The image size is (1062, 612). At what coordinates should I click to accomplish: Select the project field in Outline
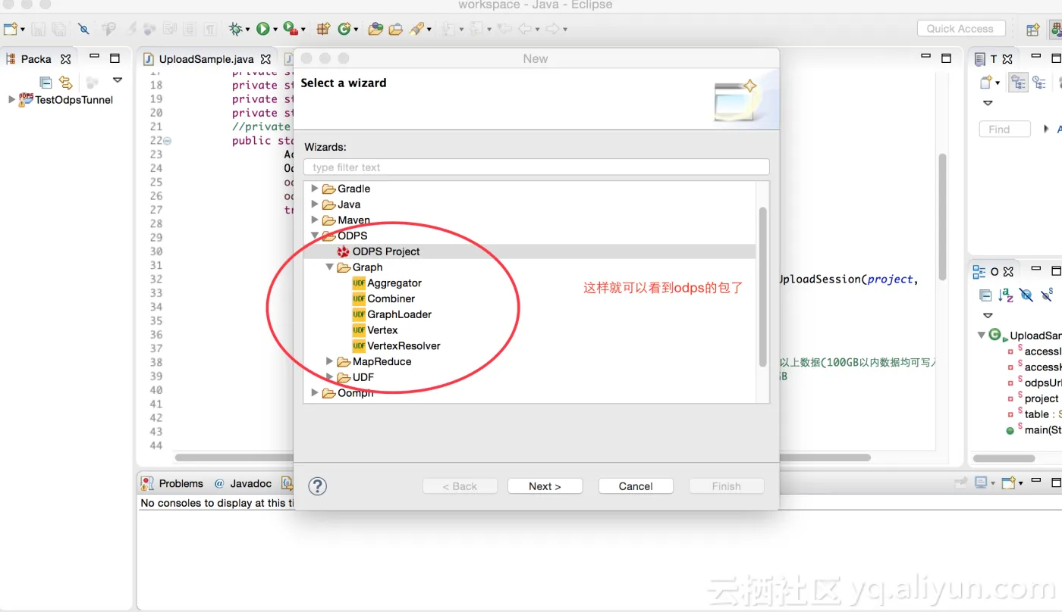click(x=1042, y=398)
